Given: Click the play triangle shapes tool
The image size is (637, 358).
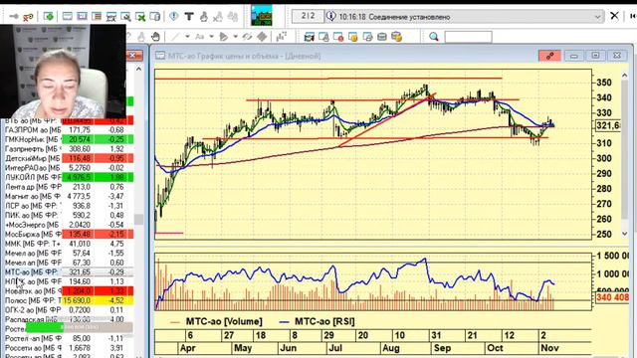Looking at the screenshot, I should click(223, 37).
